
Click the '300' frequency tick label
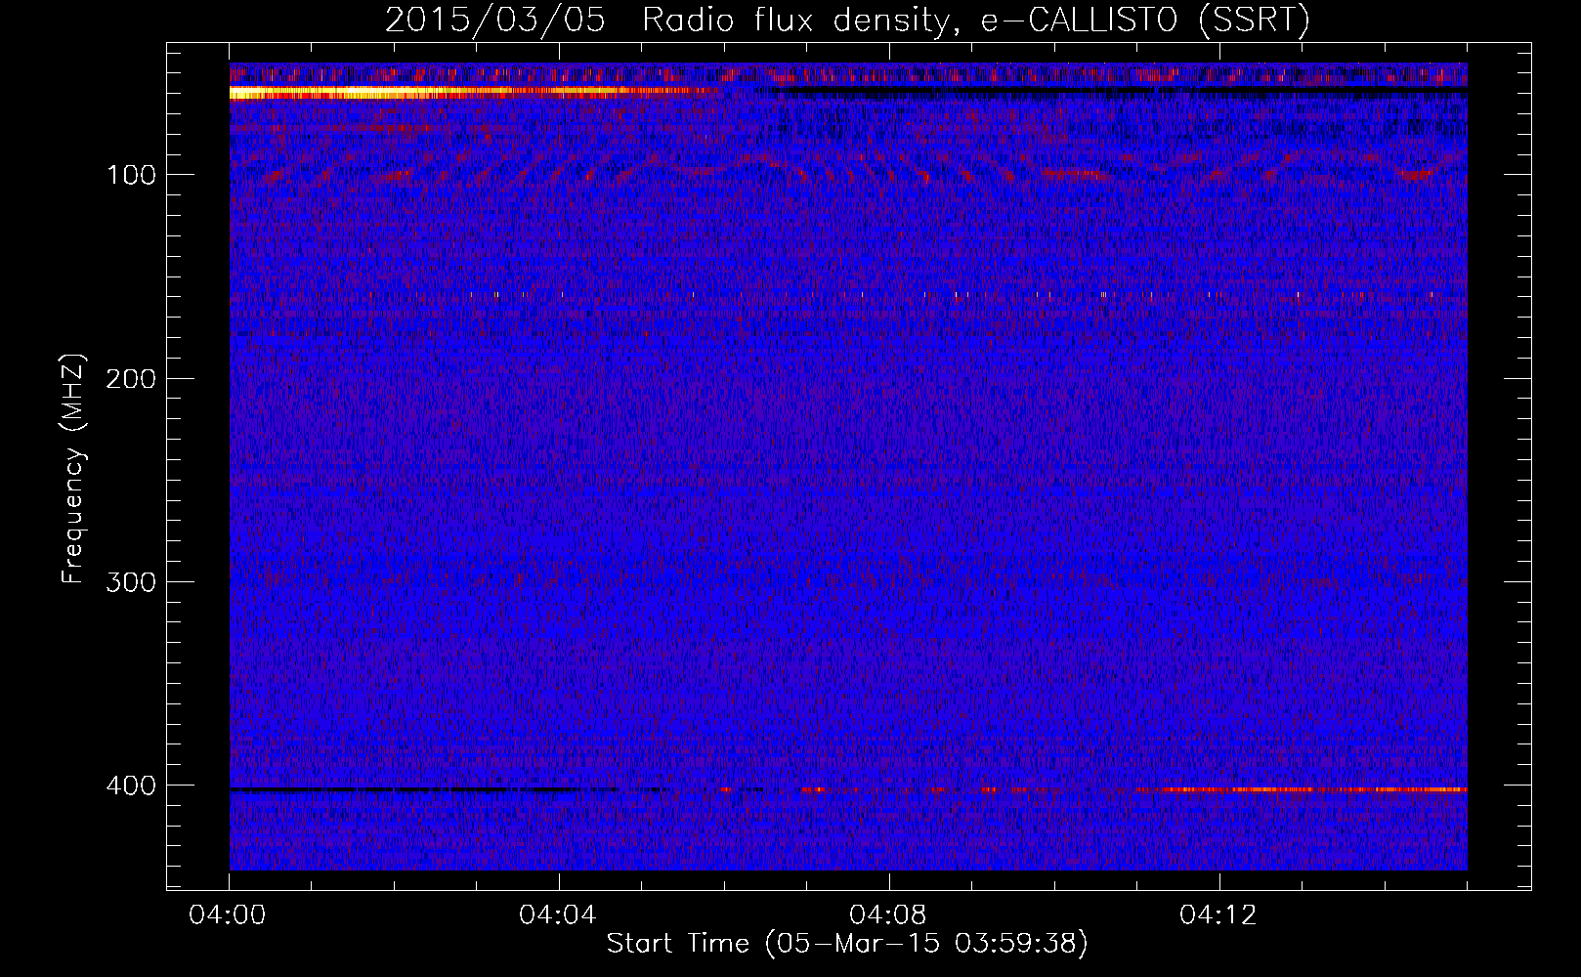point(131,582)
